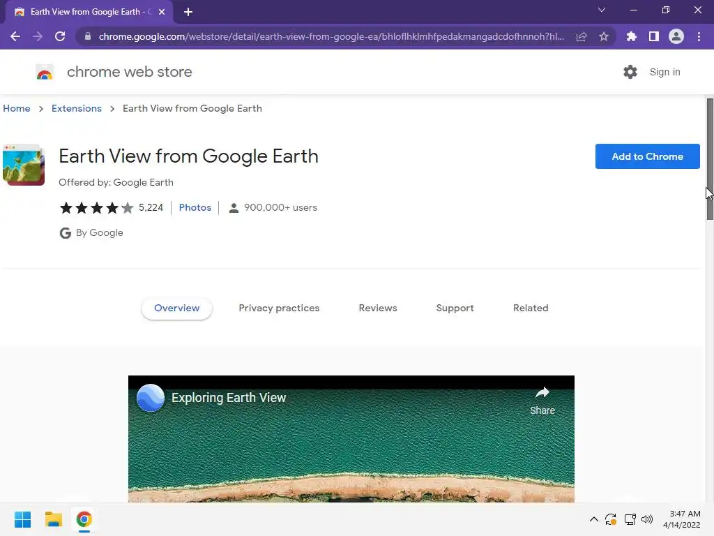Open the Support tab

tap(455, 308)
